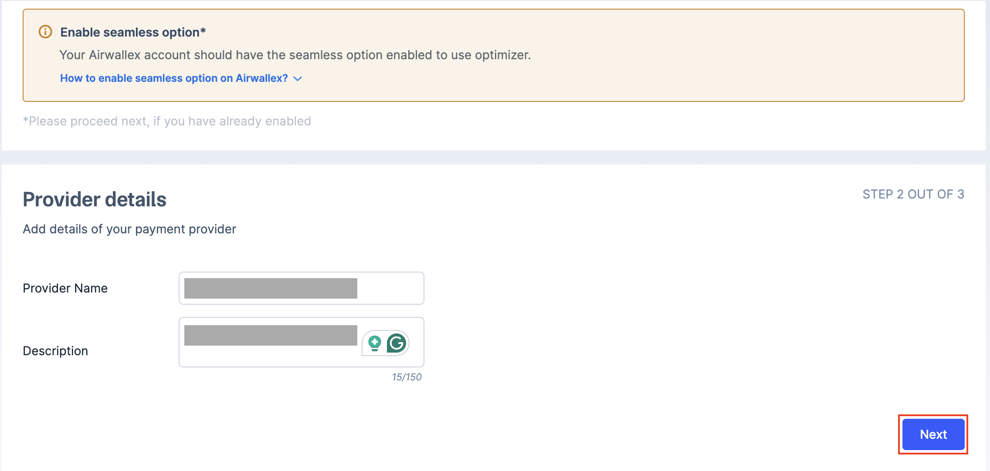Click the 'STEP 2 OUT OF 3' indicator

coord(913,194)
